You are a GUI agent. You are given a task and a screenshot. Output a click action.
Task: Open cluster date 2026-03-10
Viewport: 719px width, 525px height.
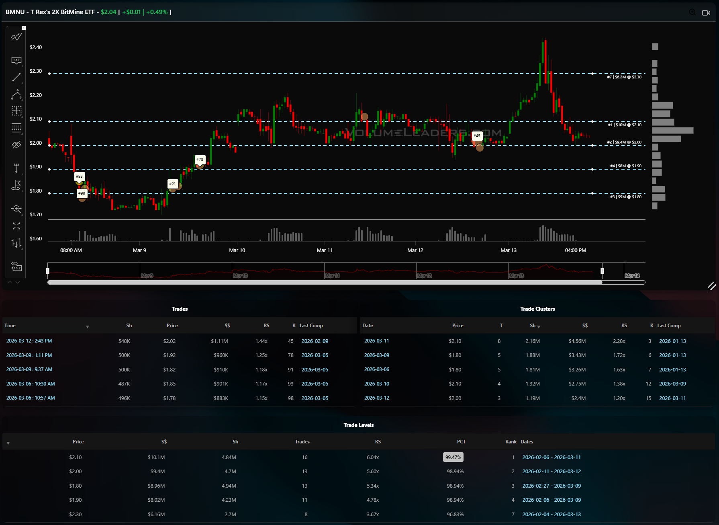pos(376,384)
